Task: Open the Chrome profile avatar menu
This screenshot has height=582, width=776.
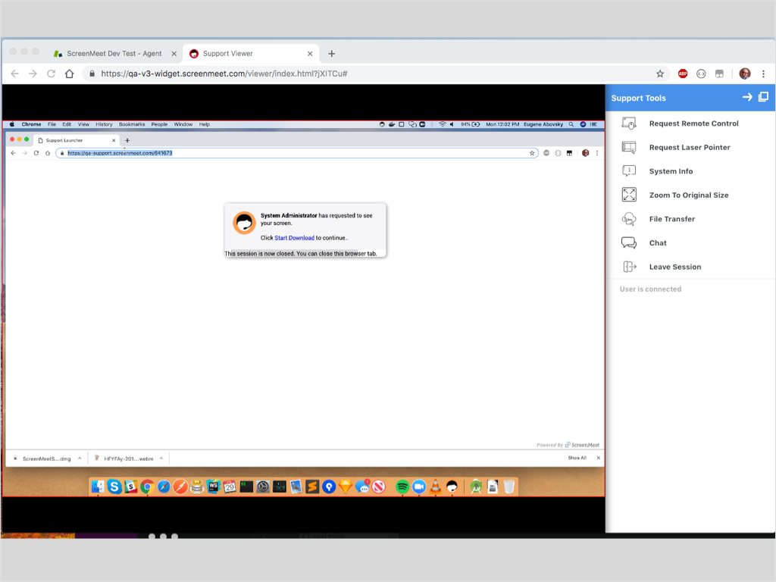Action: pos(745,74)
